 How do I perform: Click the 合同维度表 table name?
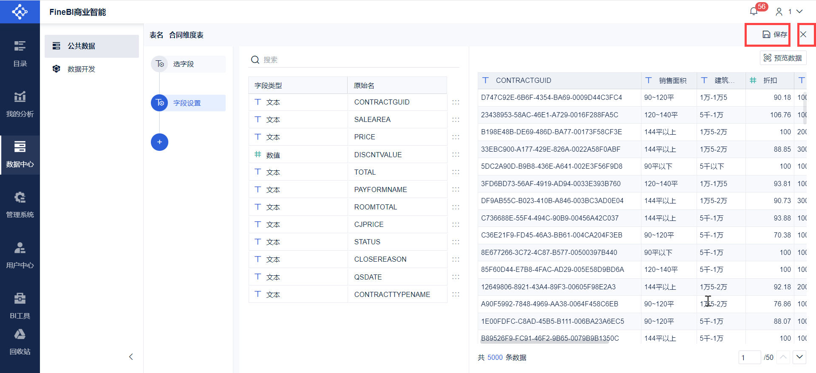[x=186, y=35]
